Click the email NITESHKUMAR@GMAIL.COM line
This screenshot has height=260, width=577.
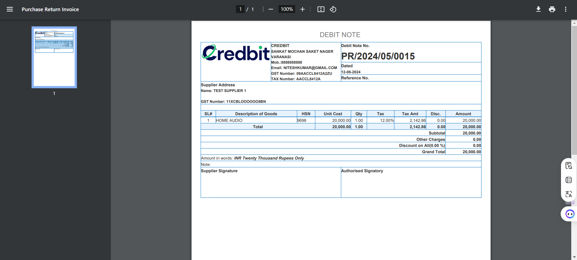(304, 68)
